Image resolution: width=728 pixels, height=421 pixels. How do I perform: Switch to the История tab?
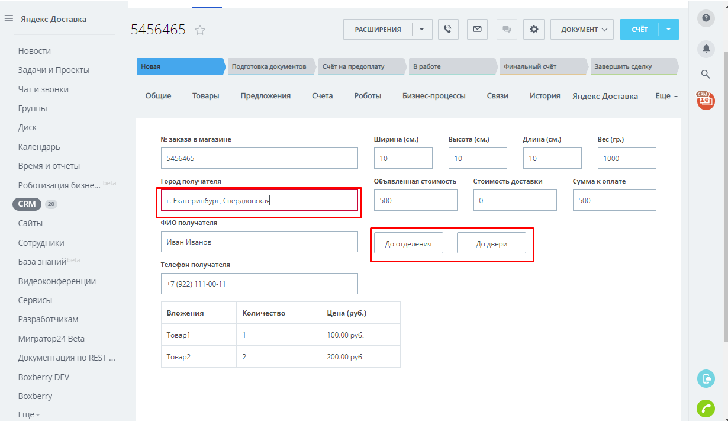[545, 96]
